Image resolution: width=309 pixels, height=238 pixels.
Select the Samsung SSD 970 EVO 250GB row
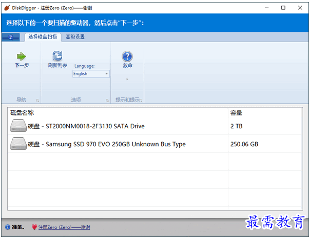tap(154, 144)
